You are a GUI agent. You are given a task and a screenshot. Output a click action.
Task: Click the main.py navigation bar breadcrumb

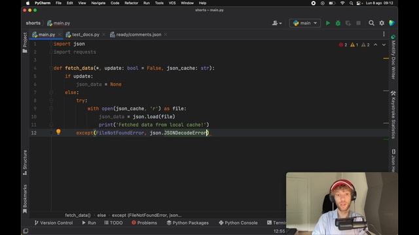tap(58, 23)
